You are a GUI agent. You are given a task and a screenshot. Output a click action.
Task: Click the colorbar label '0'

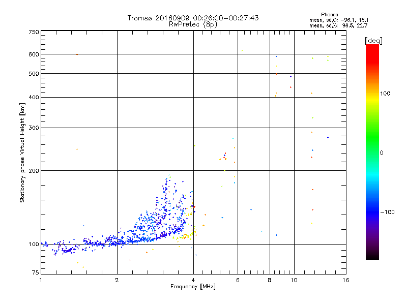[x=382, y=153]
